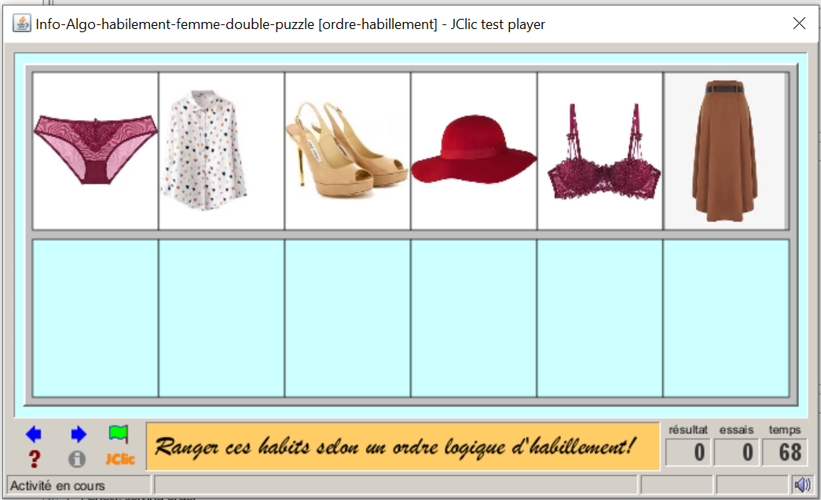Open the Java window menu icon in title bar
The image size is (821, 500).
coord(23,24)
